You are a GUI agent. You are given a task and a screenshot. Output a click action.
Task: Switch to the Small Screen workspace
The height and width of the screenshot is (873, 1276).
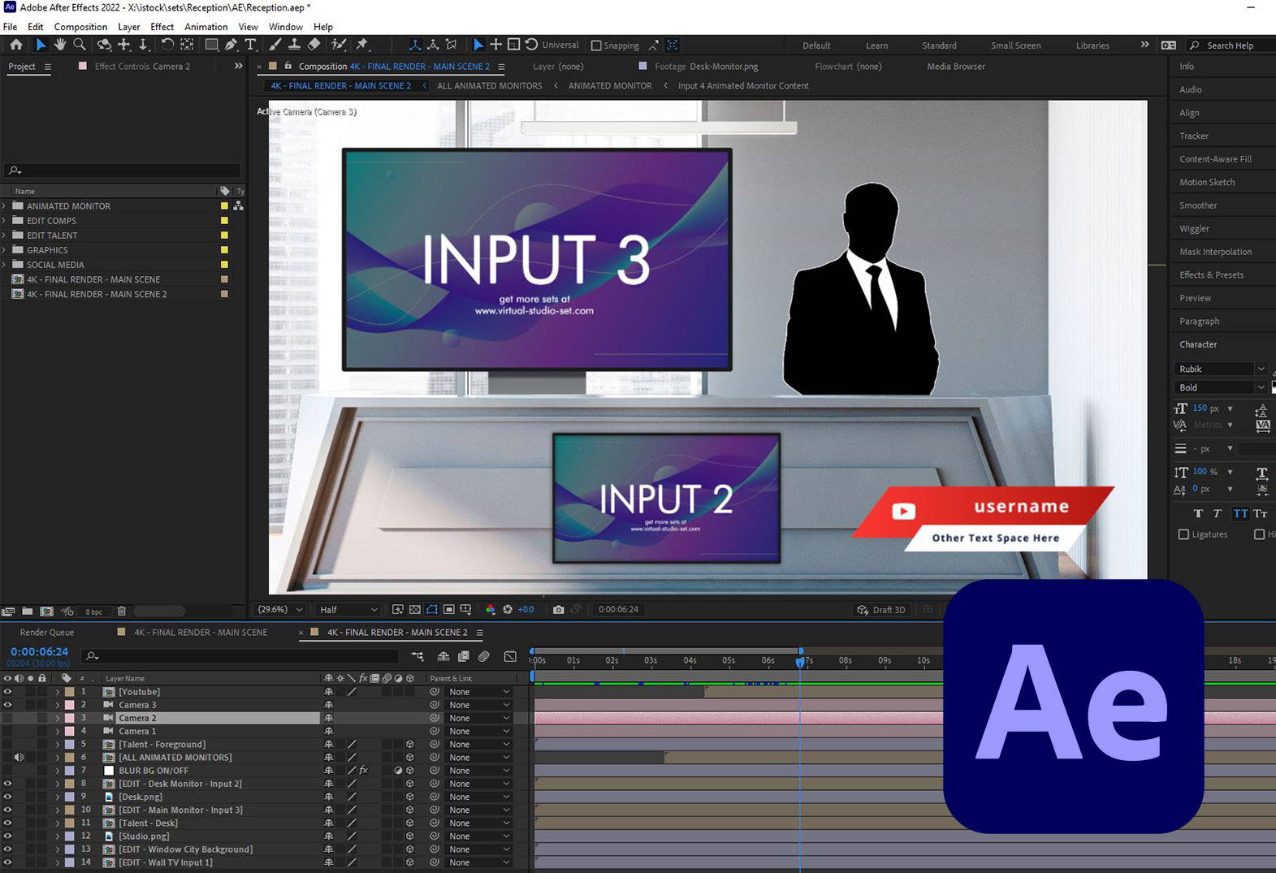tap(1015, 45)
